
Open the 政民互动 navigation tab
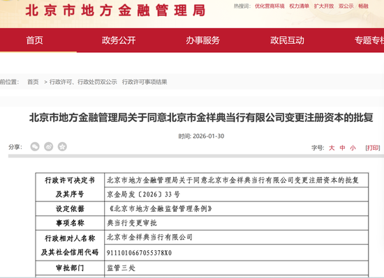[287, 40]
